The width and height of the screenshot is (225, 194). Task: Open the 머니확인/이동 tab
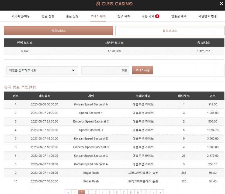pyautogui.click(x=21, y=16)
